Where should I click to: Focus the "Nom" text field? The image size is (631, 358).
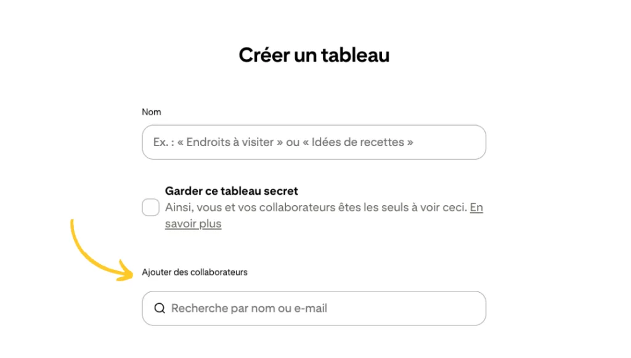pyautogui.click(x=314, y=142)
